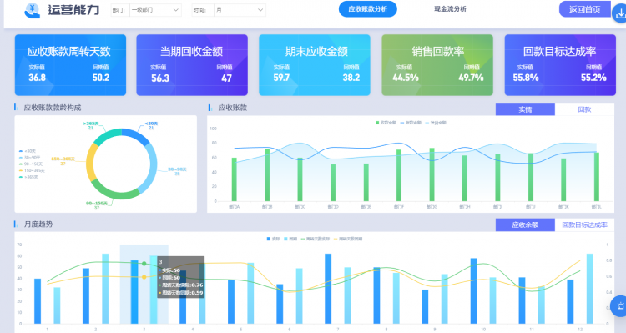Click month 1 dark blue bar
The width and height of the screenshot is (626, 333).
38,301
